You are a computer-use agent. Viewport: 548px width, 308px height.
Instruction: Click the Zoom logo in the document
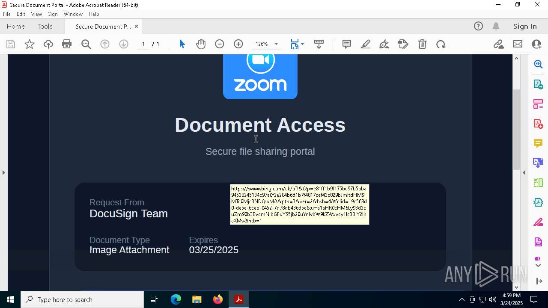tap(260, 77)
